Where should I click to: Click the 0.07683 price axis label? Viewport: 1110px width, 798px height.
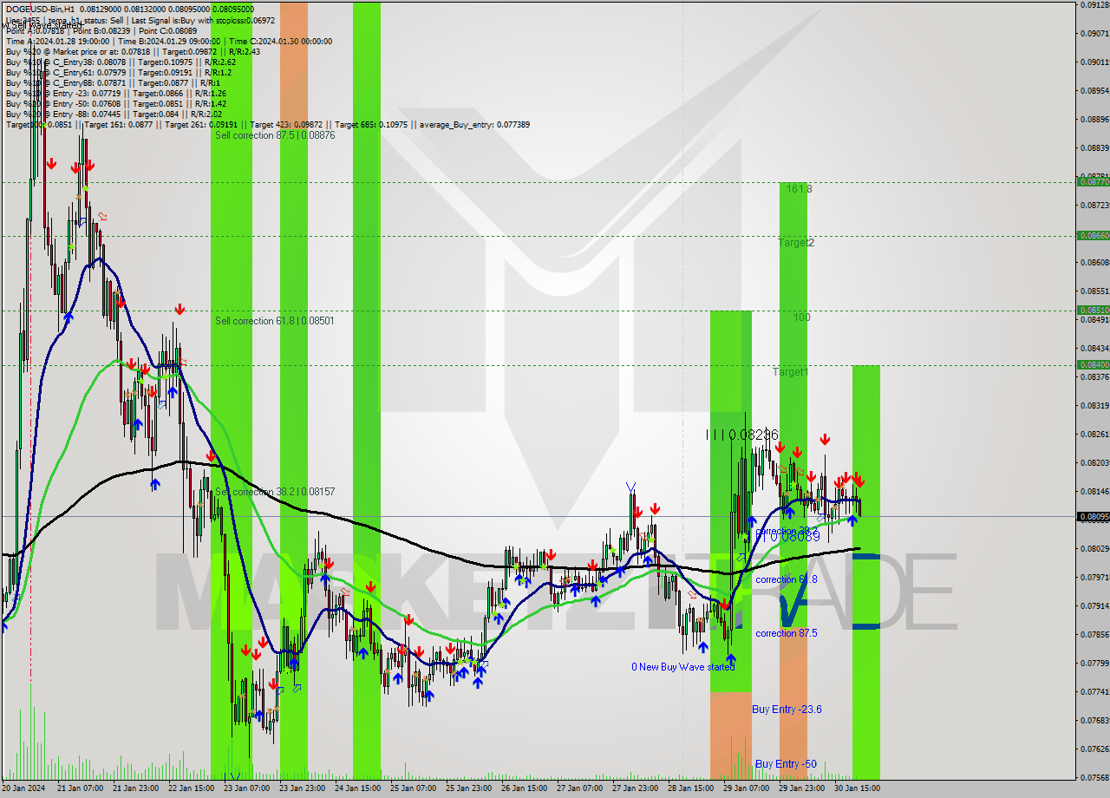coord(1094,720)
